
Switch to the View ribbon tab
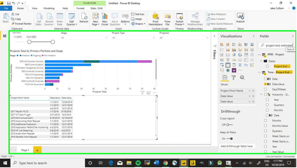[35, 8]
